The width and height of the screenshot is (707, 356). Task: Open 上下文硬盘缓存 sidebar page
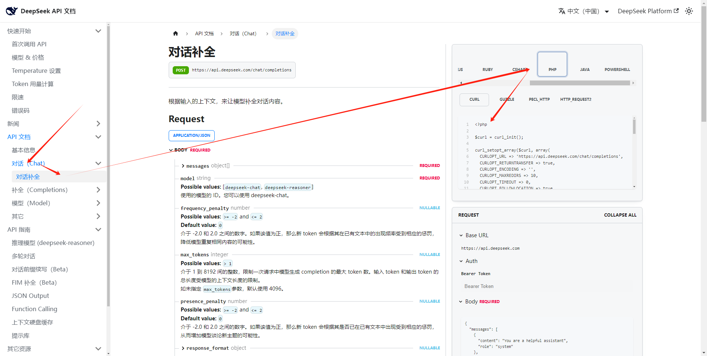point(32,322)
